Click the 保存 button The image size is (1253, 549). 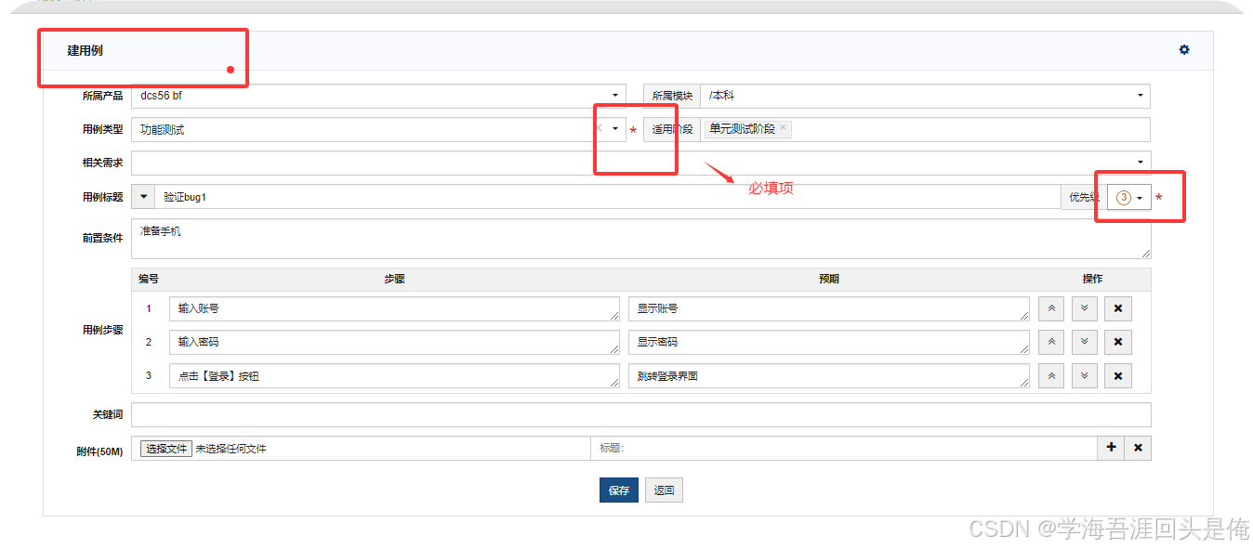619,490
